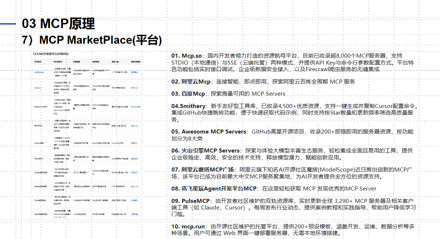Open the "平台入口" link in MCPHub row
Image resolution: width=440 pixels, height=239 pixels.
click(x=134, y=126)
